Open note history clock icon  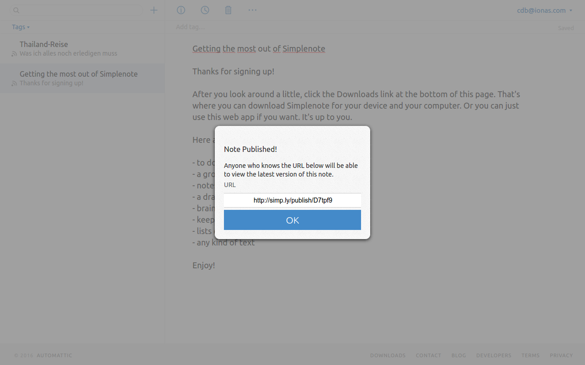(205, 10)
